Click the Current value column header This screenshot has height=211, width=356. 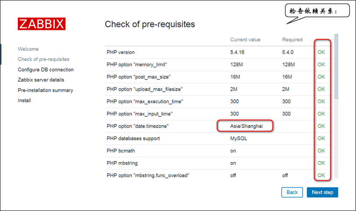coord(245,40)
